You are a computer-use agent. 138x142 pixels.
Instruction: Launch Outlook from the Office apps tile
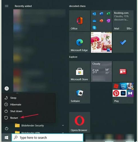94,14
